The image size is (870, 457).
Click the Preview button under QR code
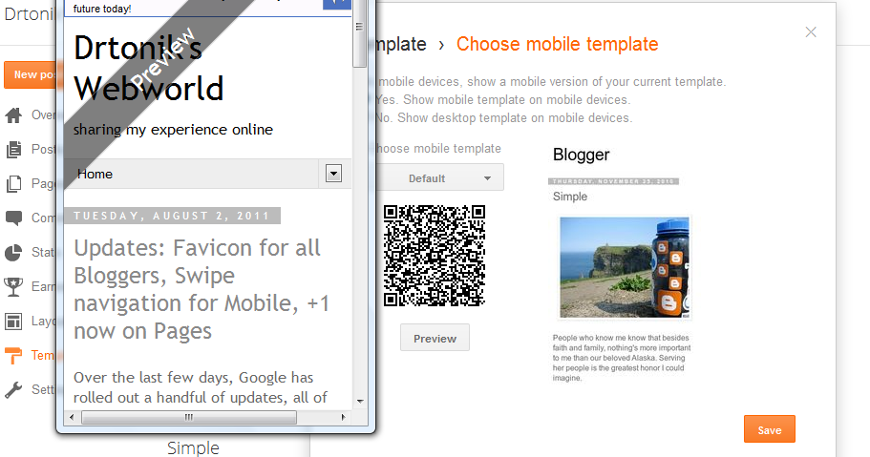coord(435,338)
